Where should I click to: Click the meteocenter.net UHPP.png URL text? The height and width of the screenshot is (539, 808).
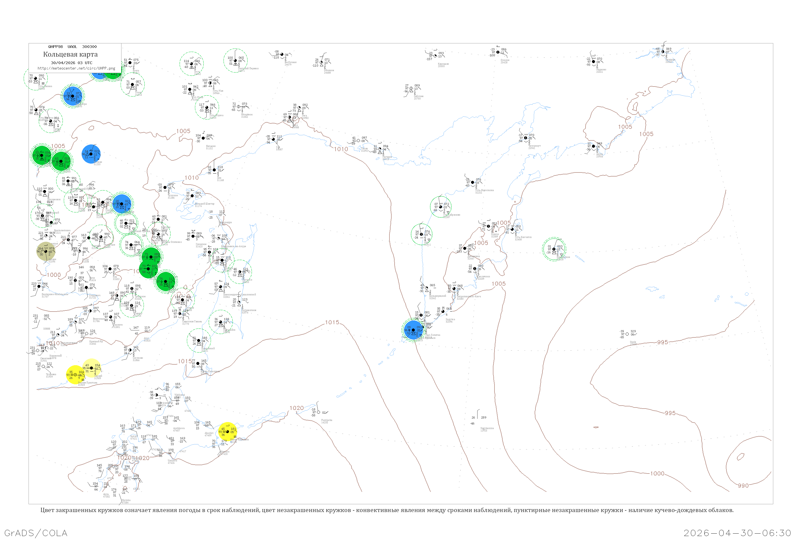tap(76, 68)
